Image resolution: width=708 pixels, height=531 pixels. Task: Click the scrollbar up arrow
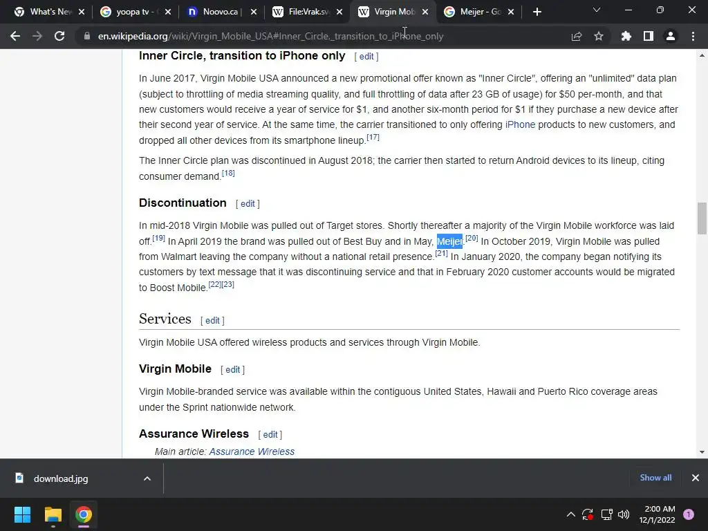(x=702, y=55)
